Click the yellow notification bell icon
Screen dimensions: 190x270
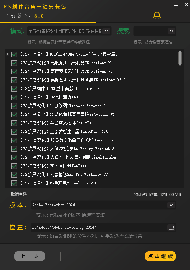157,15
